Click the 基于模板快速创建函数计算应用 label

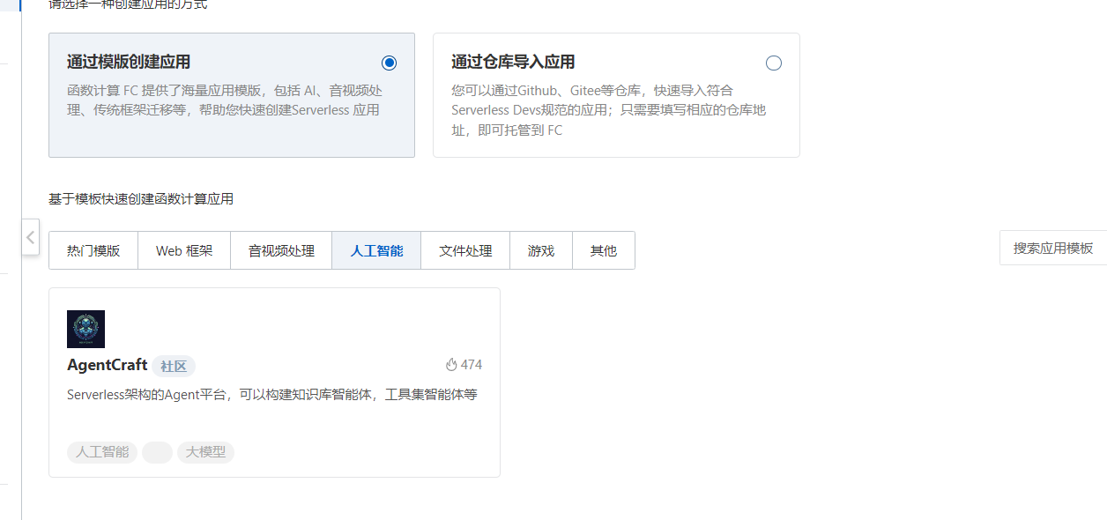(x=141, y=199)
